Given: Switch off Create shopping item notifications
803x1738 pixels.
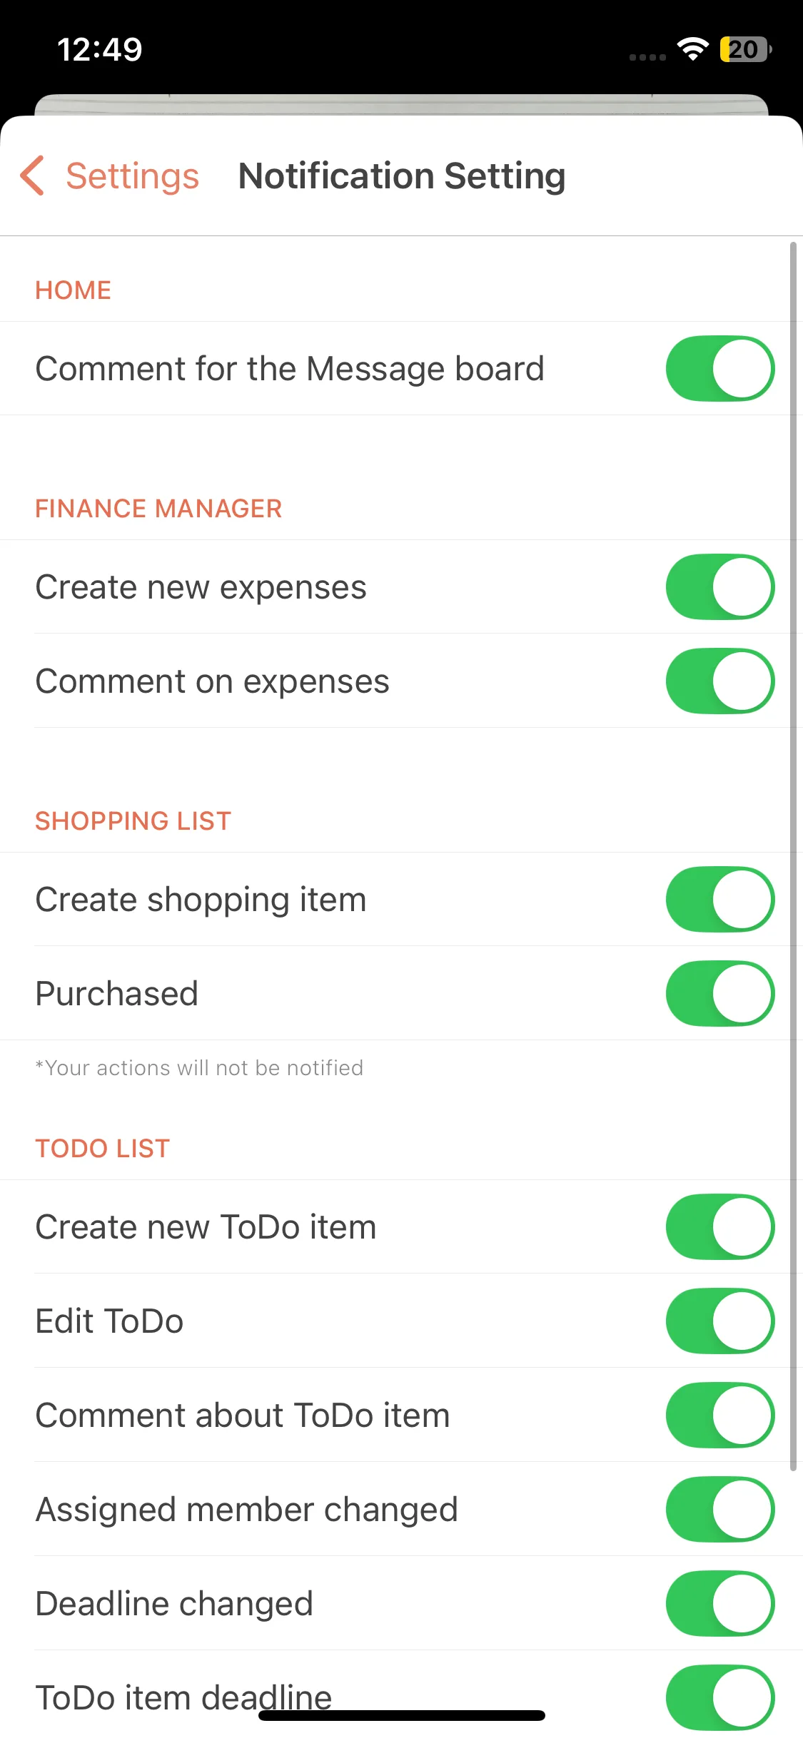Looking at the screenshot, I should click(719, 899).
